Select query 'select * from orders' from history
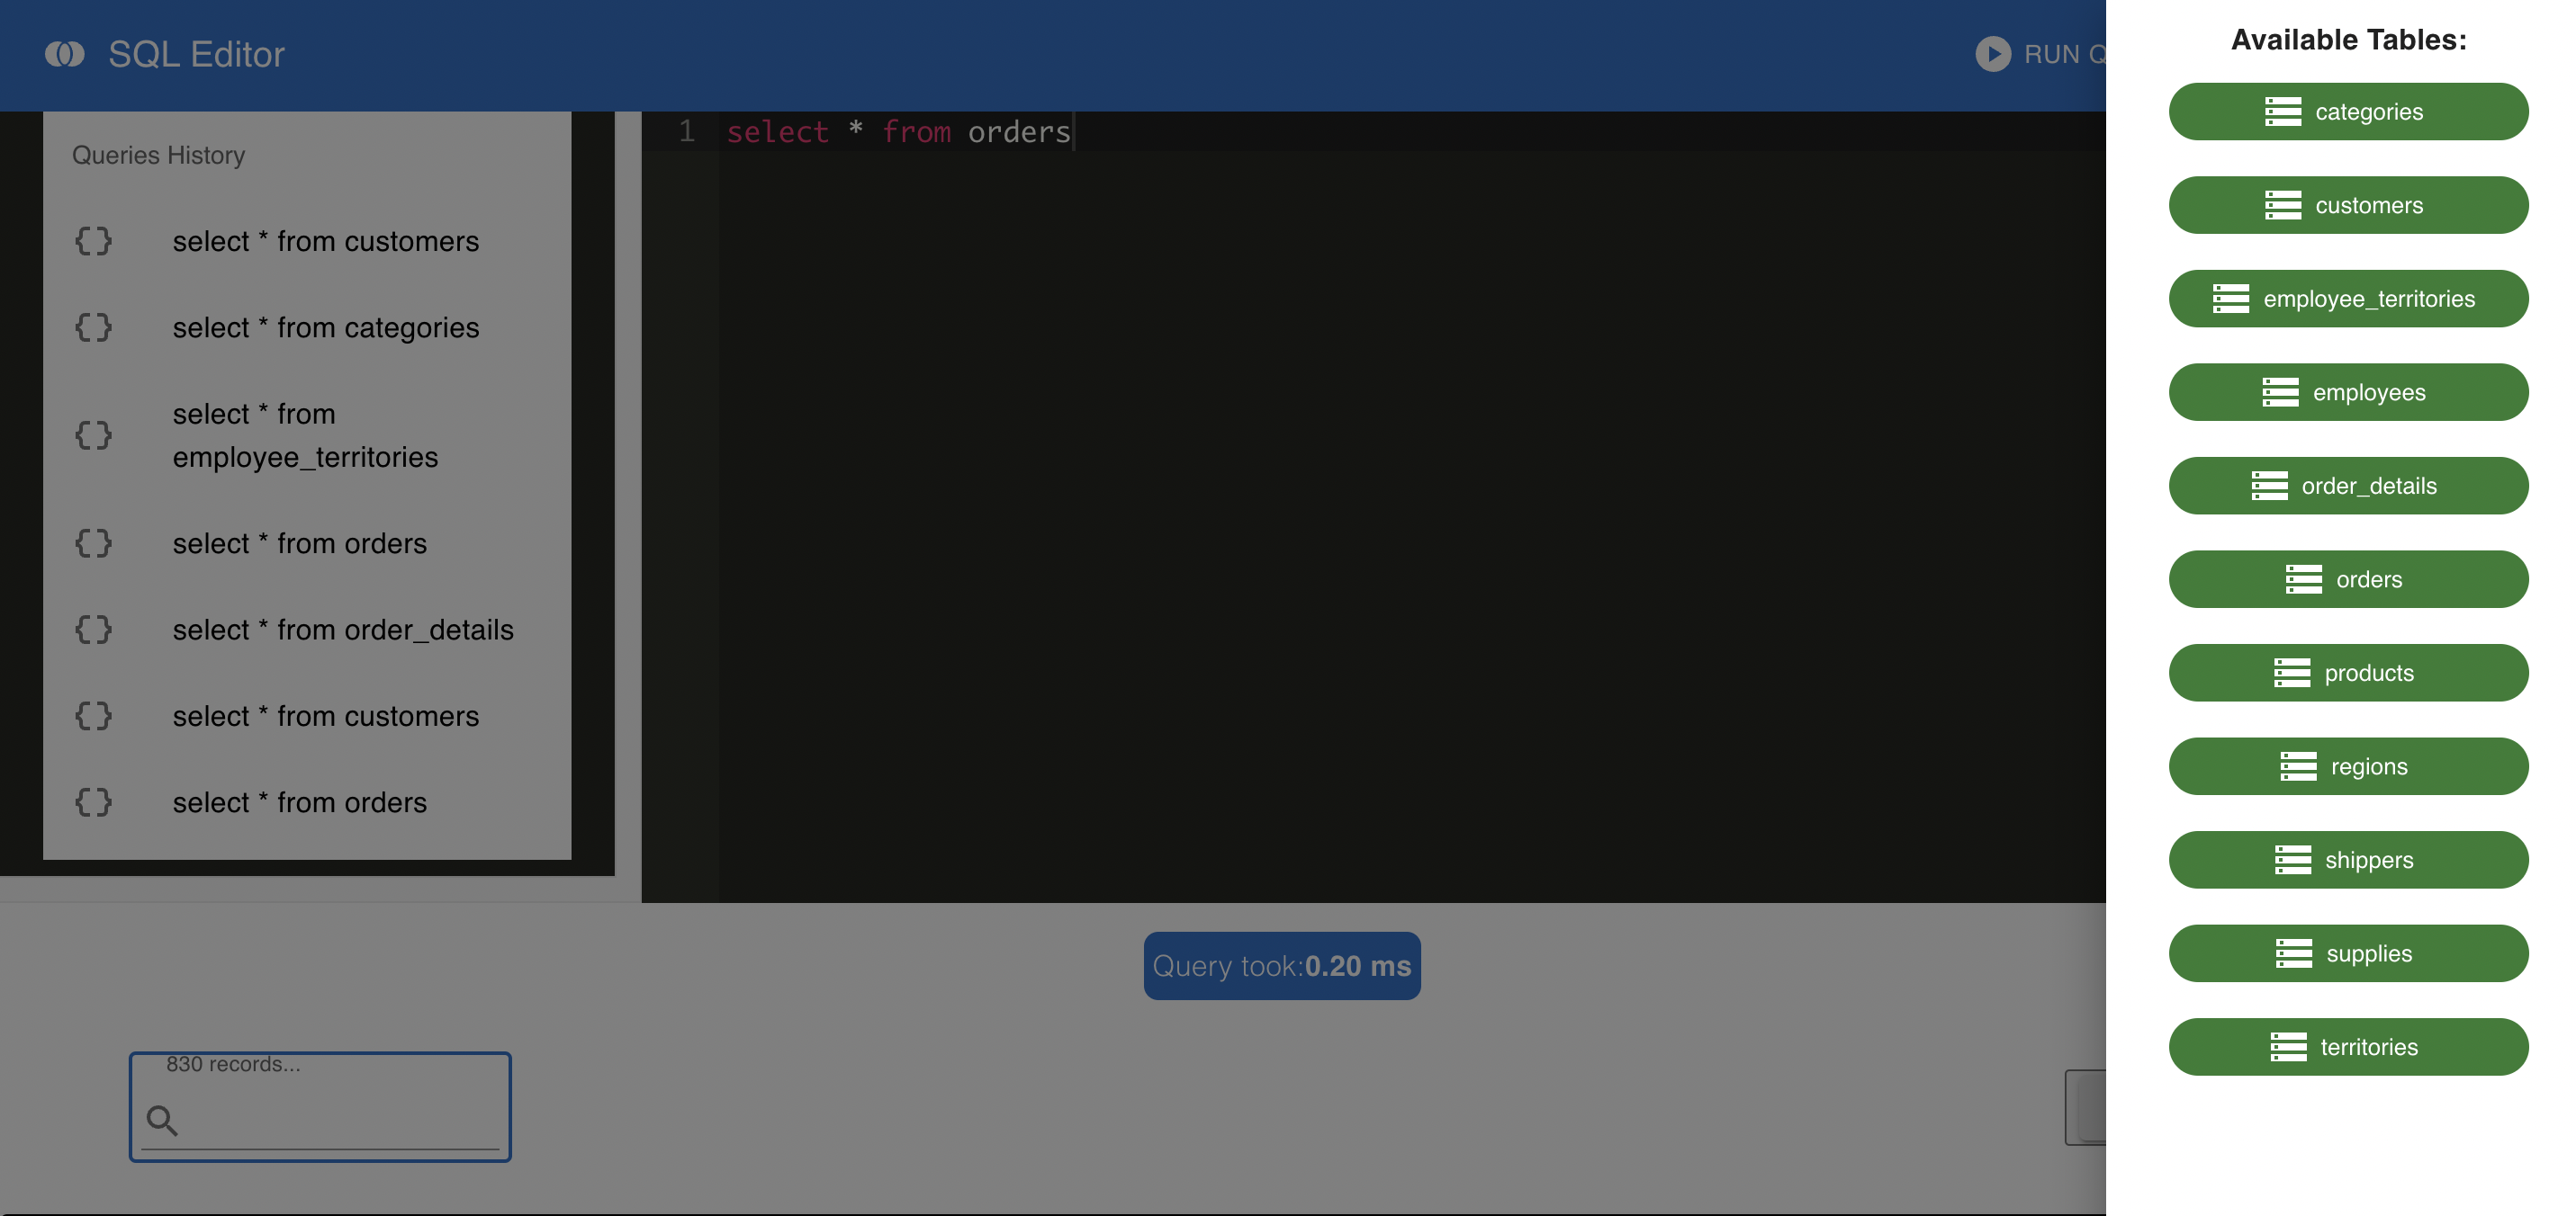Screen dimensions: 2576x1216 pyautogui.click(x=299, y=541)
